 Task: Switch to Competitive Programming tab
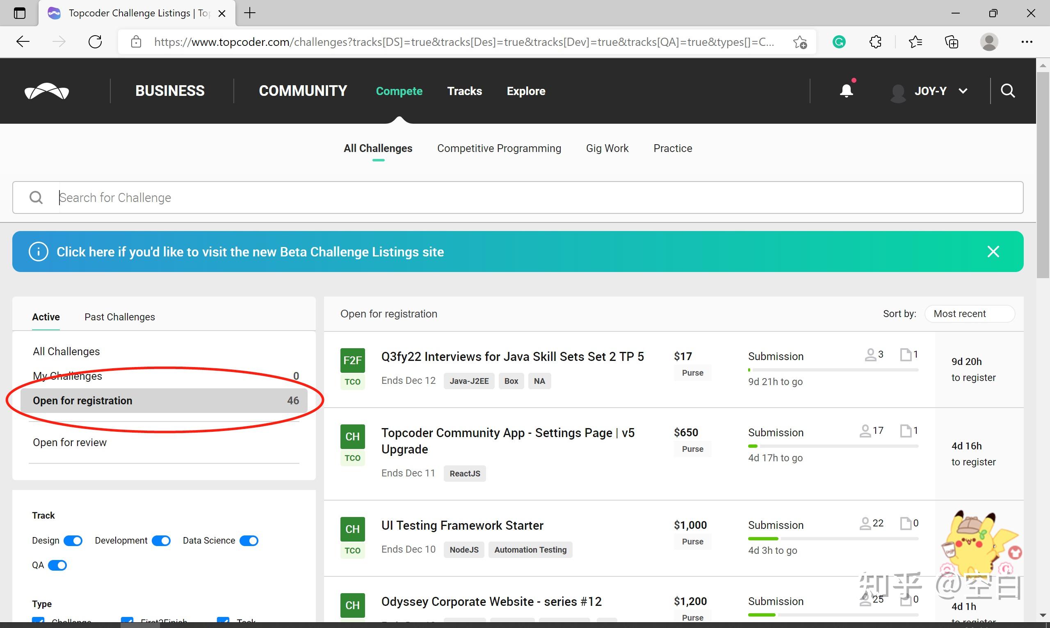498,148
